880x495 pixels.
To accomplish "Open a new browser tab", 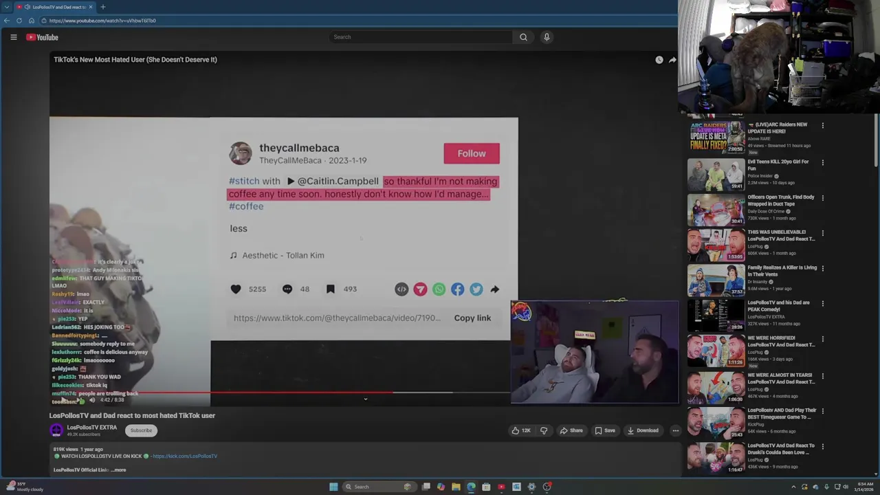I will [103, 7].
